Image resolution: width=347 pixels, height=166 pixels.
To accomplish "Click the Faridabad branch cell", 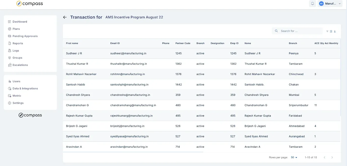I will pos(295,116).
